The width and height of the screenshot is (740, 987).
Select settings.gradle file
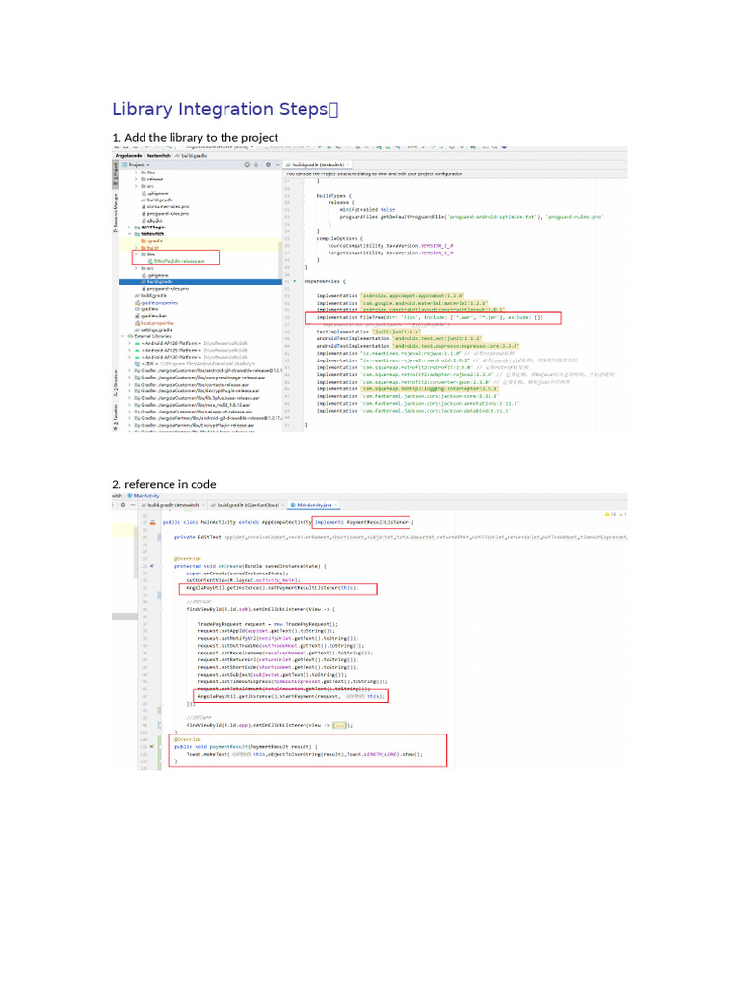coord(153,330)
